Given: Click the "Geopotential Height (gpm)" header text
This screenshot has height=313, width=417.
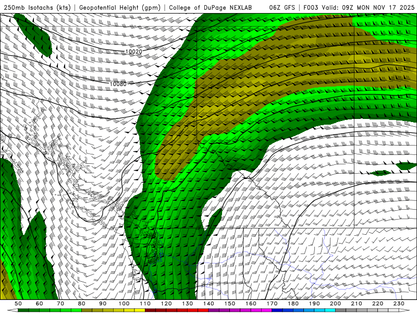Looking at the screenshot, I should click(x=120, y=8).
